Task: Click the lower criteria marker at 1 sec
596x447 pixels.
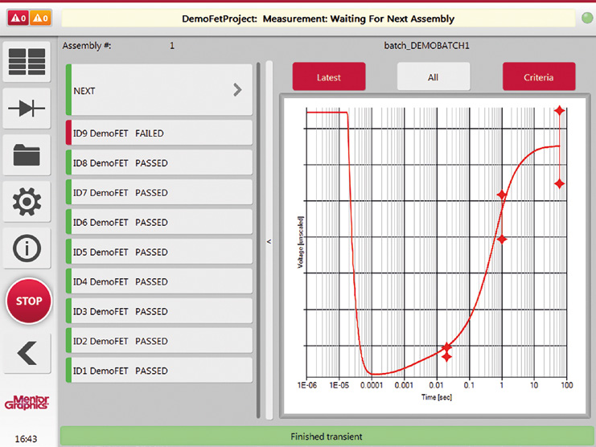Action: pos(502,240)
